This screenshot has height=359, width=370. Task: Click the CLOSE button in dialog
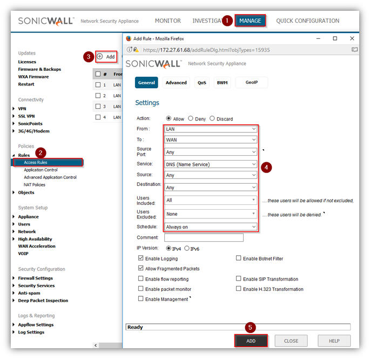pyautogui.click(x=291, y=341)
